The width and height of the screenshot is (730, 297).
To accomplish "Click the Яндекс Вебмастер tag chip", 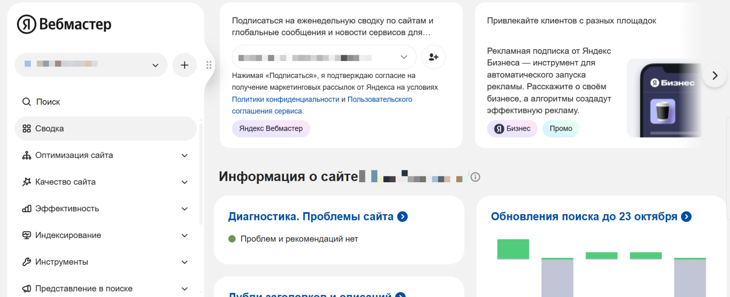I will (x=271, y=128).
